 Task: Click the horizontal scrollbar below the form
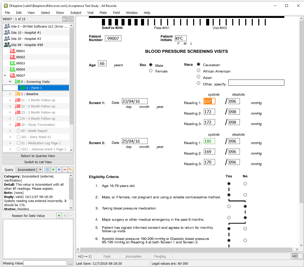(186, 249)
